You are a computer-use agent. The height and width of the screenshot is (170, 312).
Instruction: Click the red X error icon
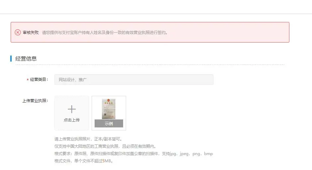(x=18, y=32)
